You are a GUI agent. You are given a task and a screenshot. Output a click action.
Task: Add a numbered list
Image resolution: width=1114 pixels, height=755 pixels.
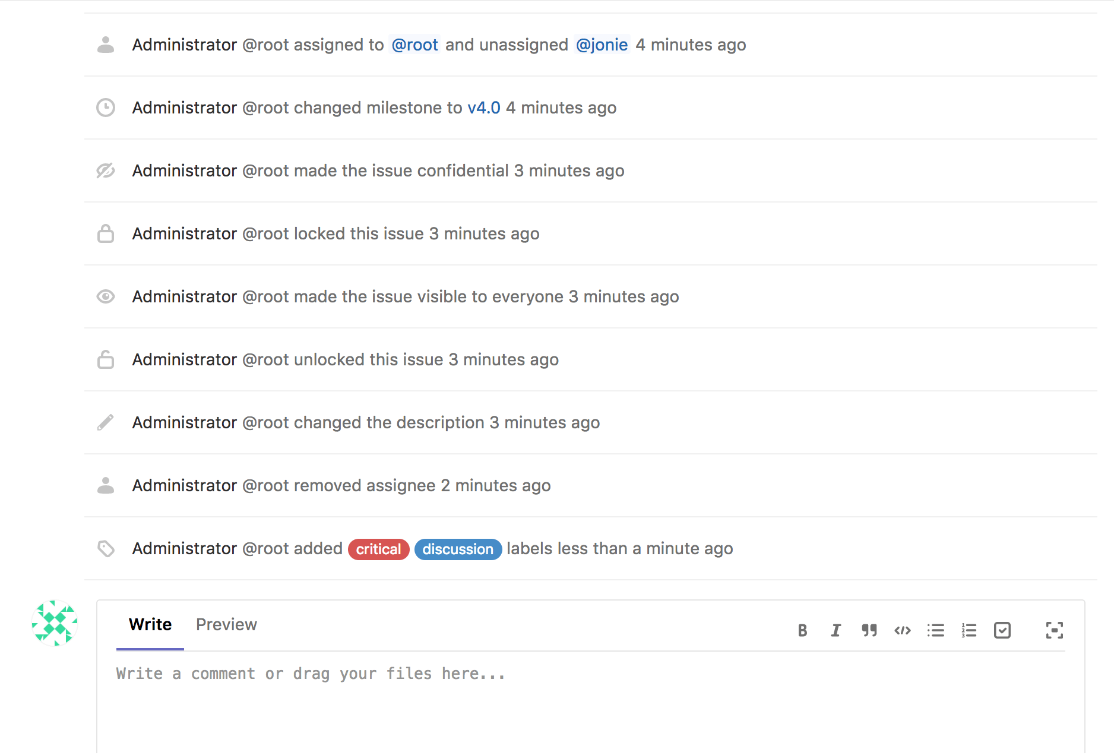(969, 630)
